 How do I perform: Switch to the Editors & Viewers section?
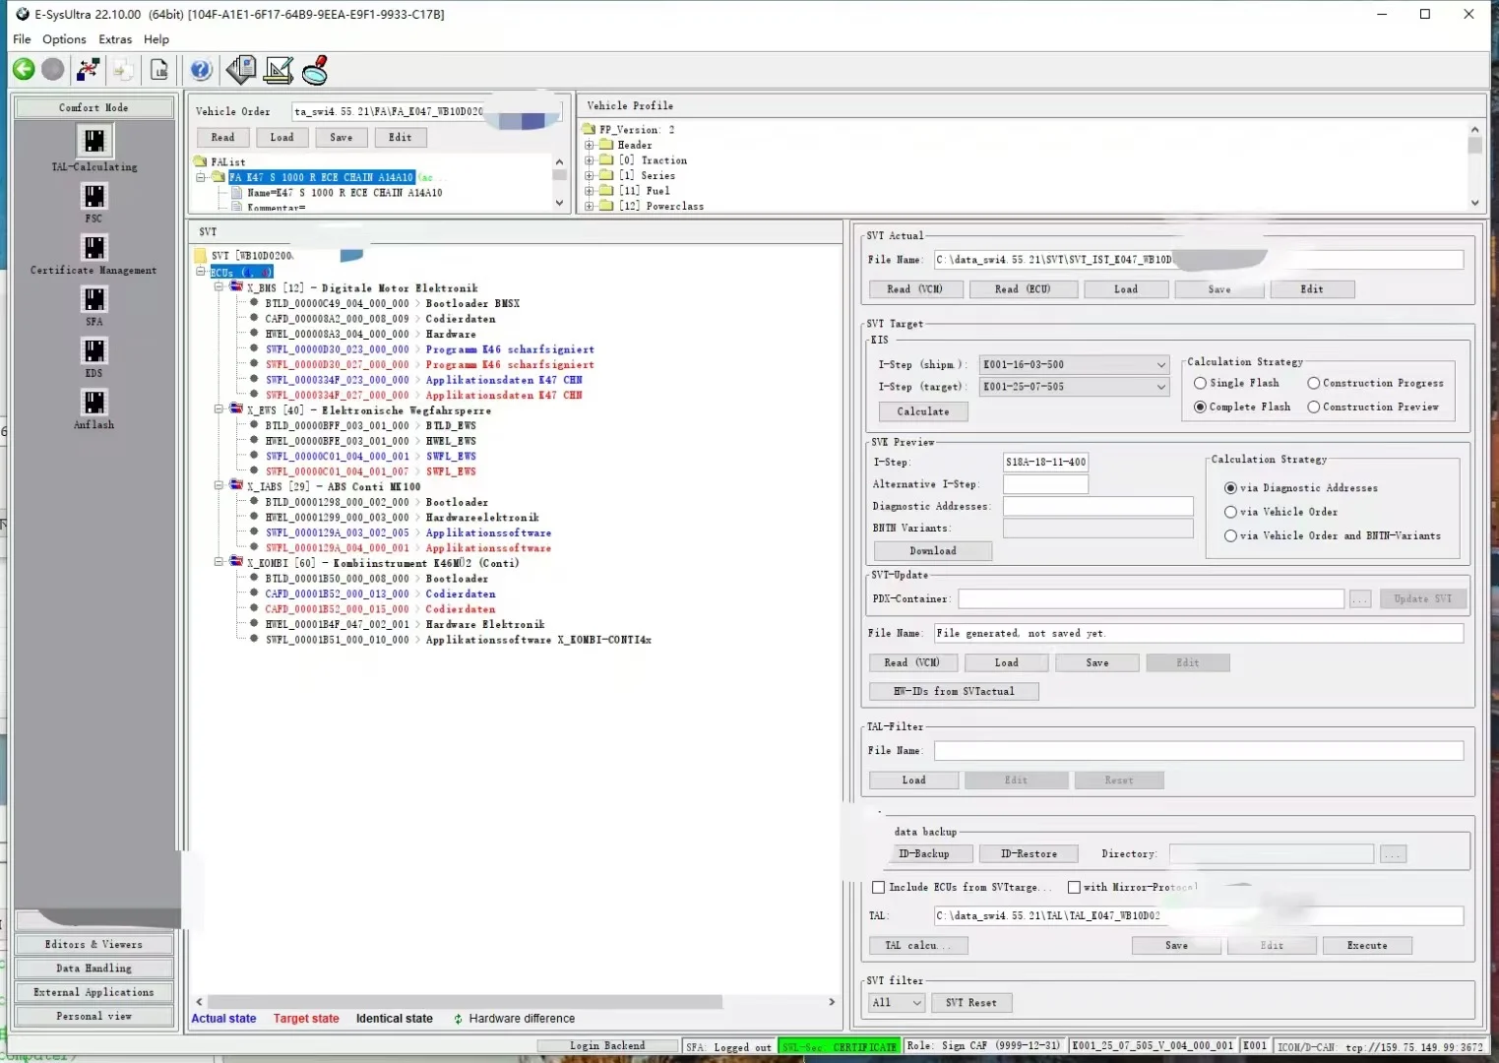pos(94,945)
